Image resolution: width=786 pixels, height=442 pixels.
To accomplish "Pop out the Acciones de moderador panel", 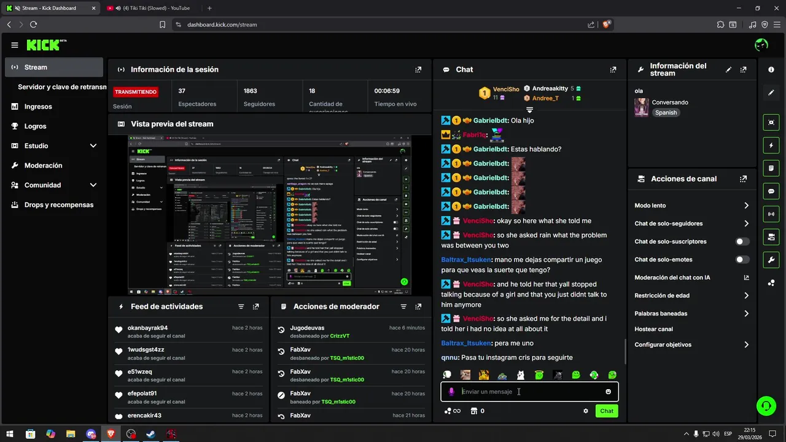I will pyautogui.click(x=418, y=307).
